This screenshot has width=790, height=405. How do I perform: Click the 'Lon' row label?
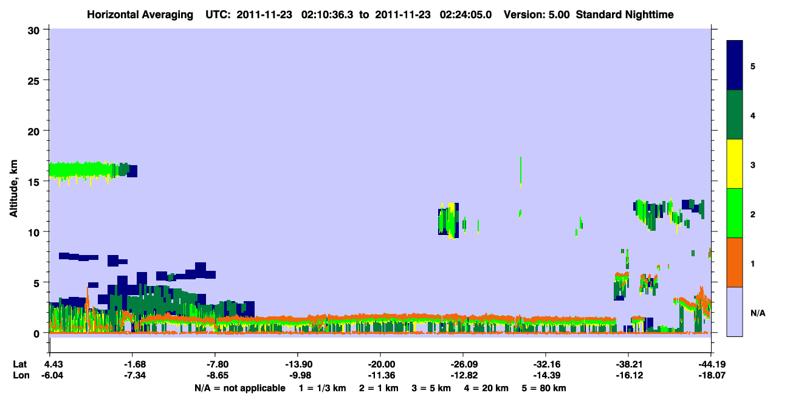tap(20, 375)
